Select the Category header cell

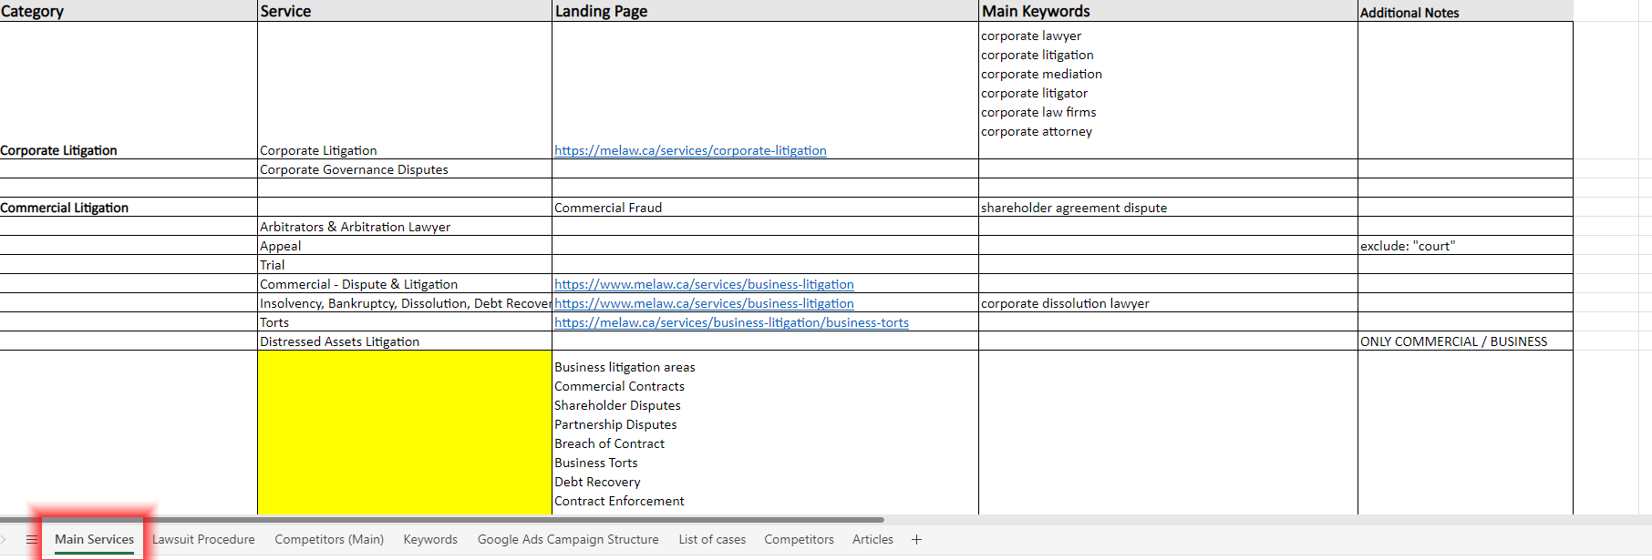coord(129,11)
